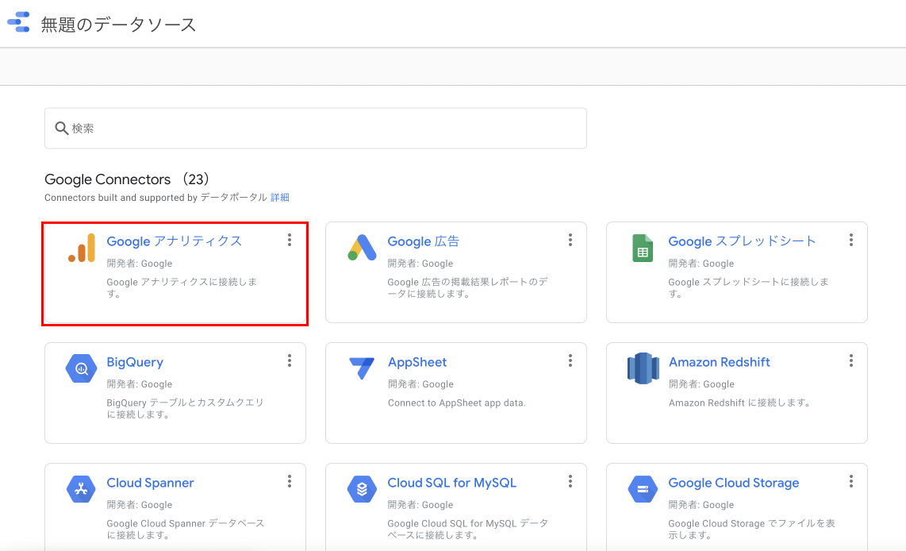Click the Connect to AppSheet app data text

(456, 403)
